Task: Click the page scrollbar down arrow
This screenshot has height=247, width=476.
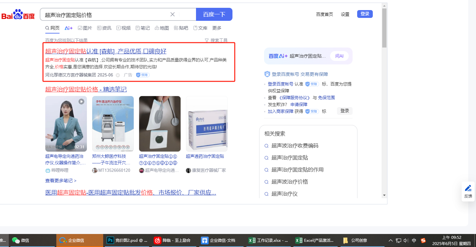Action: click(384, 195)
